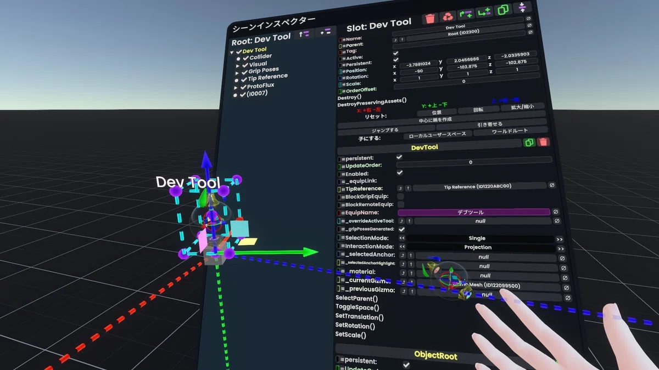The width and height of the screenshot is (659, 370).
Task: Click the green insert parent icon
Action: tap(466, 14)
